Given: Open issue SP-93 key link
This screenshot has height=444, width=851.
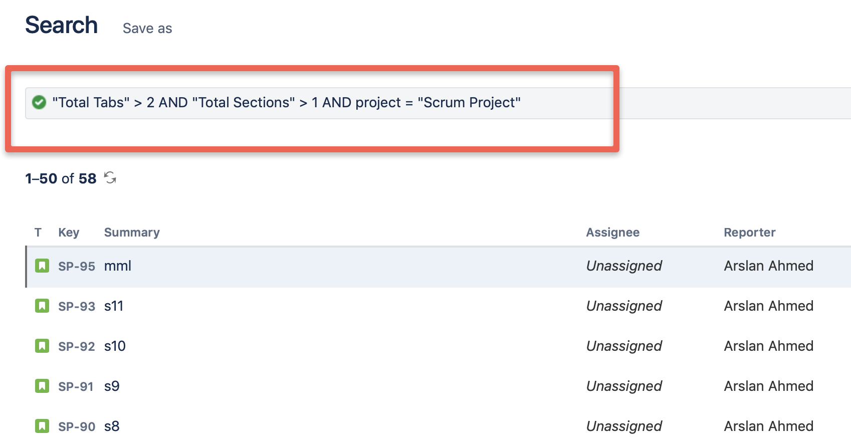Looking at the screenshot, I should click(76, 306).
